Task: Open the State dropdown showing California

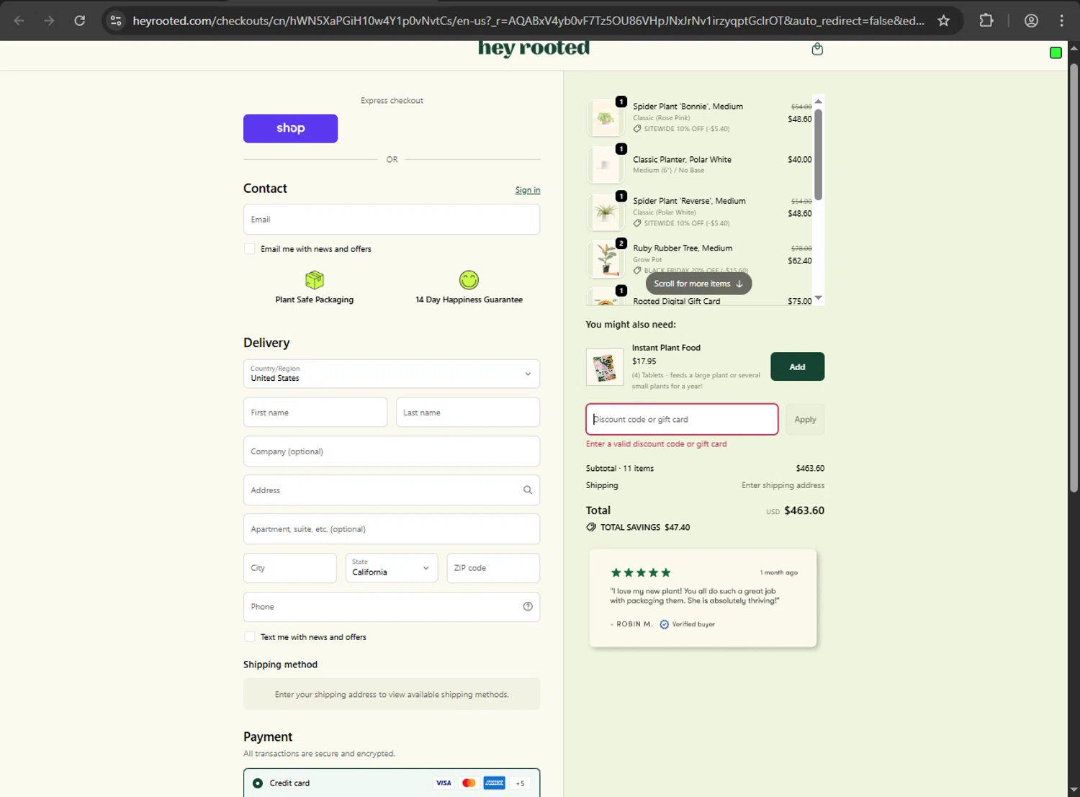Action: point(392,568)
